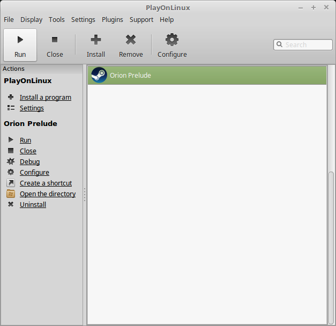Click inside the Search input field
The width and height of the screenshot is (336, 326).
click(x=303, y=45)
